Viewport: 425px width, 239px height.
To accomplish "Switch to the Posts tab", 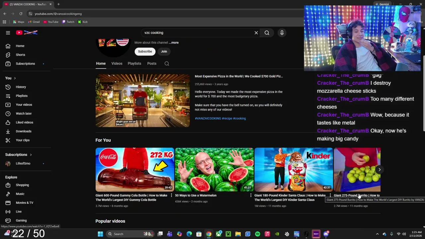I will (152, 63).
